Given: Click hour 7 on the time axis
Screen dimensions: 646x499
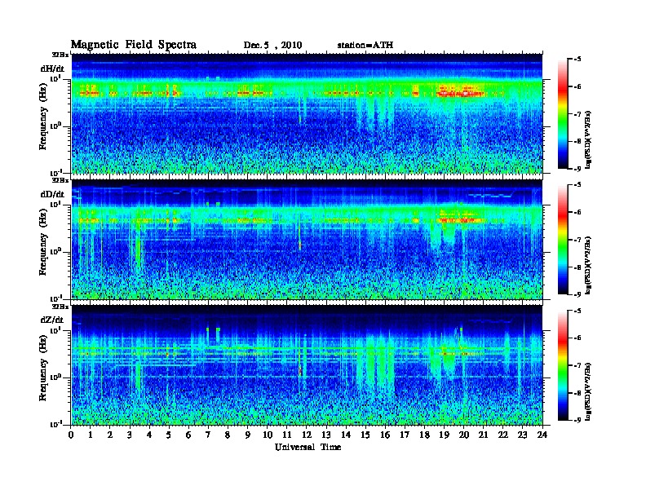Looking at the screenshot, I should click(x=208, y=435).
